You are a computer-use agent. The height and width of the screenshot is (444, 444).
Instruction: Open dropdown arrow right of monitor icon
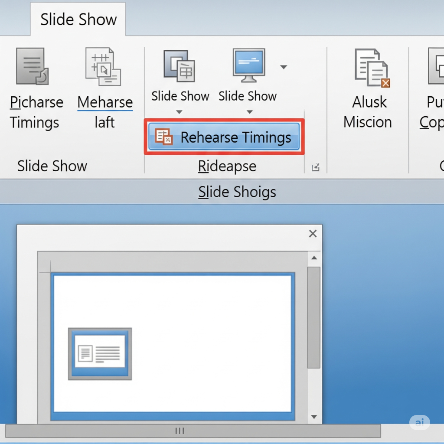pos(284,67)
